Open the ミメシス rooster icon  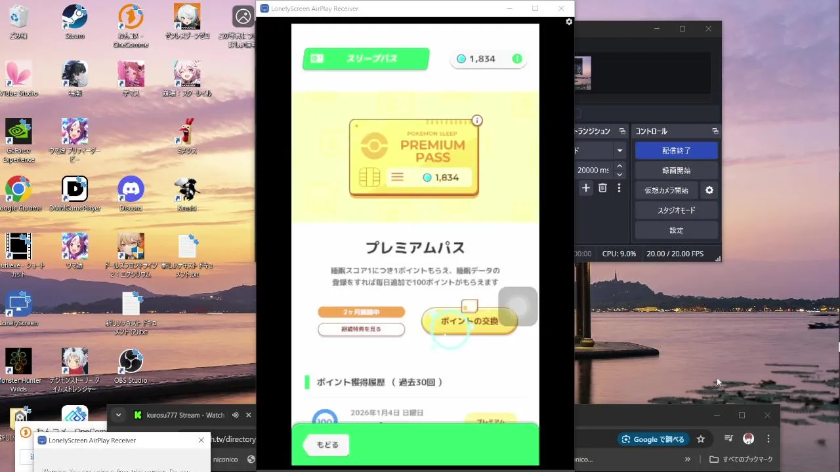187,136
